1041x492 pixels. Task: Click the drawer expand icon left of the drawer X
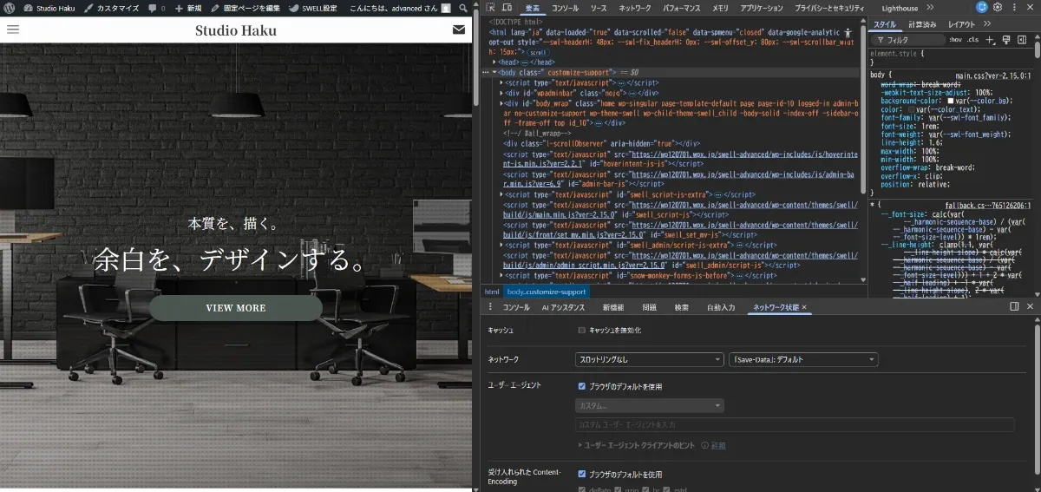[1014, 306]
